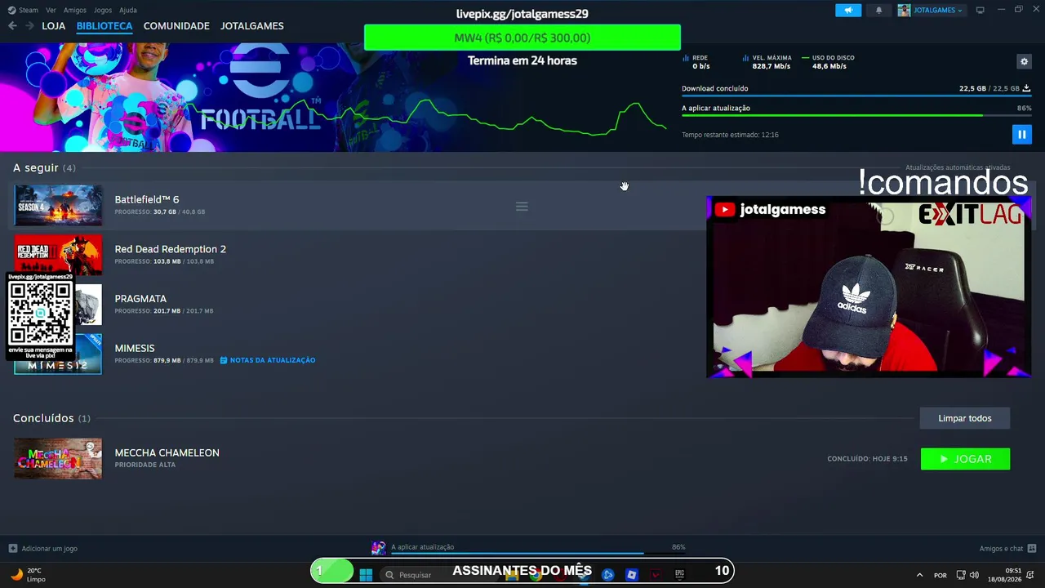Open the network tray icon

pos(961,575)
